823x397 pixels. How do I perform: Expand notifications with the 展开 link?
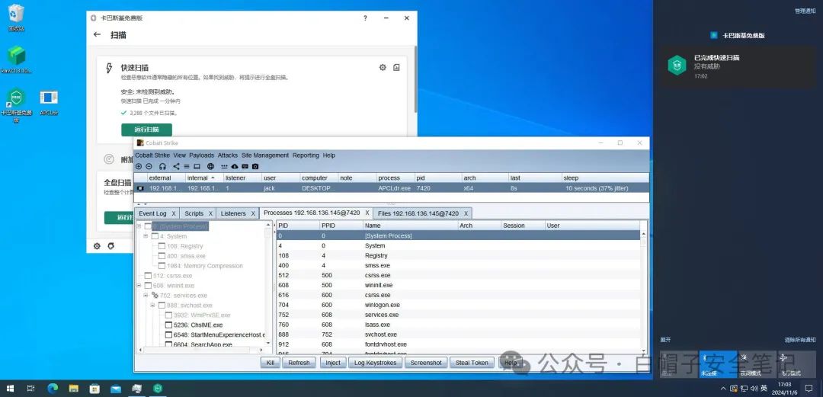coord(665,340)
